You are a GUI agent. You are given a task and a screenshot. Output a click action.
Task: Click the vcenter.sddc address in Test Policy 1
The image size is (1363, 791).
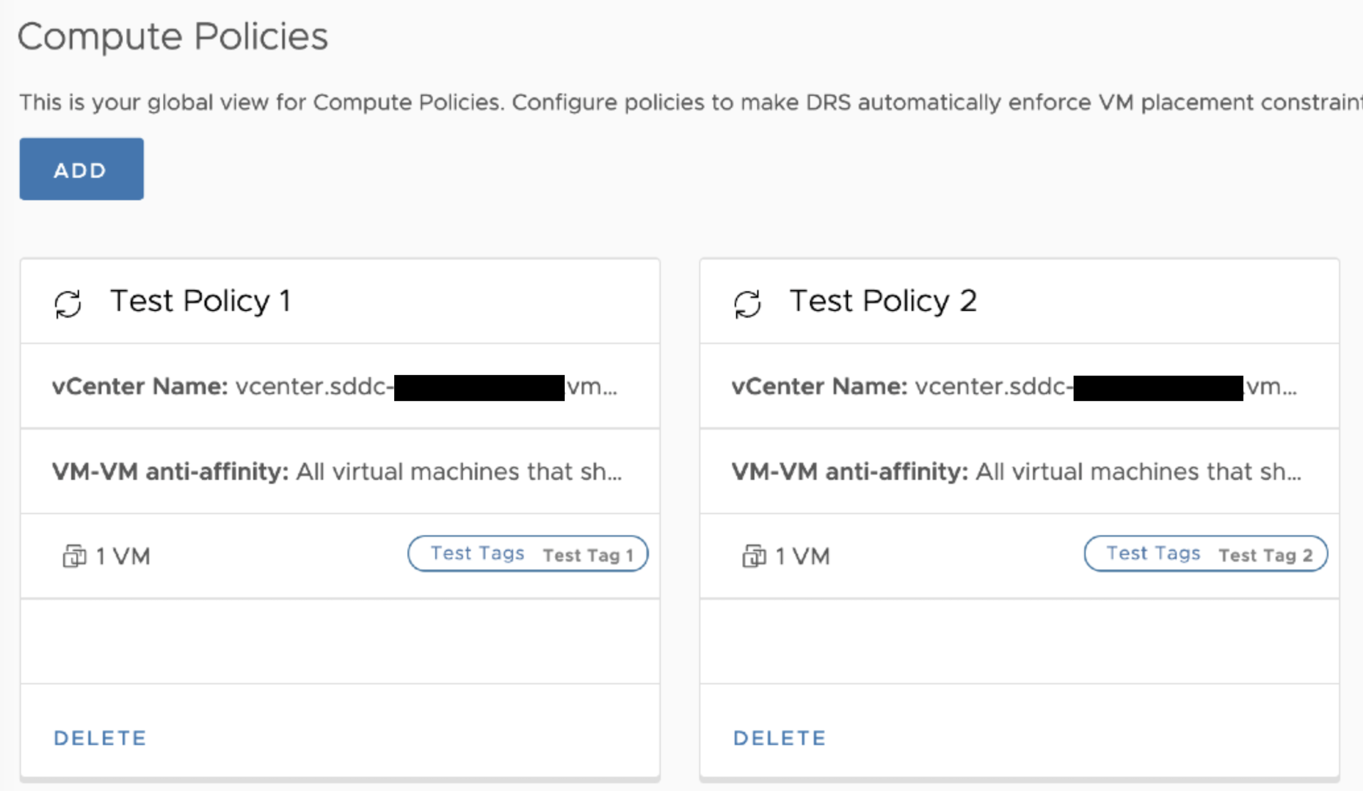coord(314,386)
